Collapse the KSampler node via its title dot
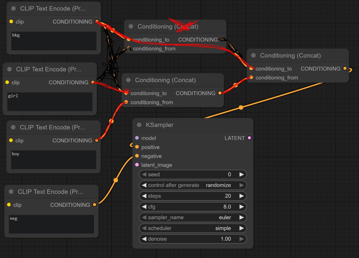Viewport: 359px width, 258px height. (139, 125)
